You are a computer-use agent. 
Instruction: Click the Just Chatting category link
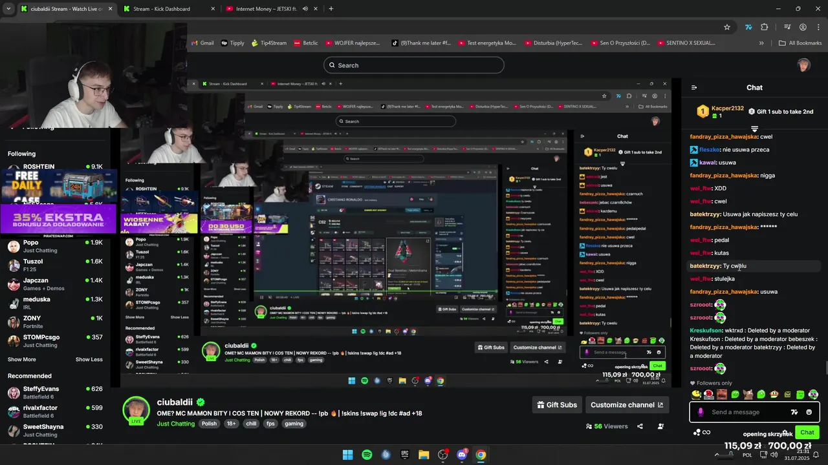175,424
